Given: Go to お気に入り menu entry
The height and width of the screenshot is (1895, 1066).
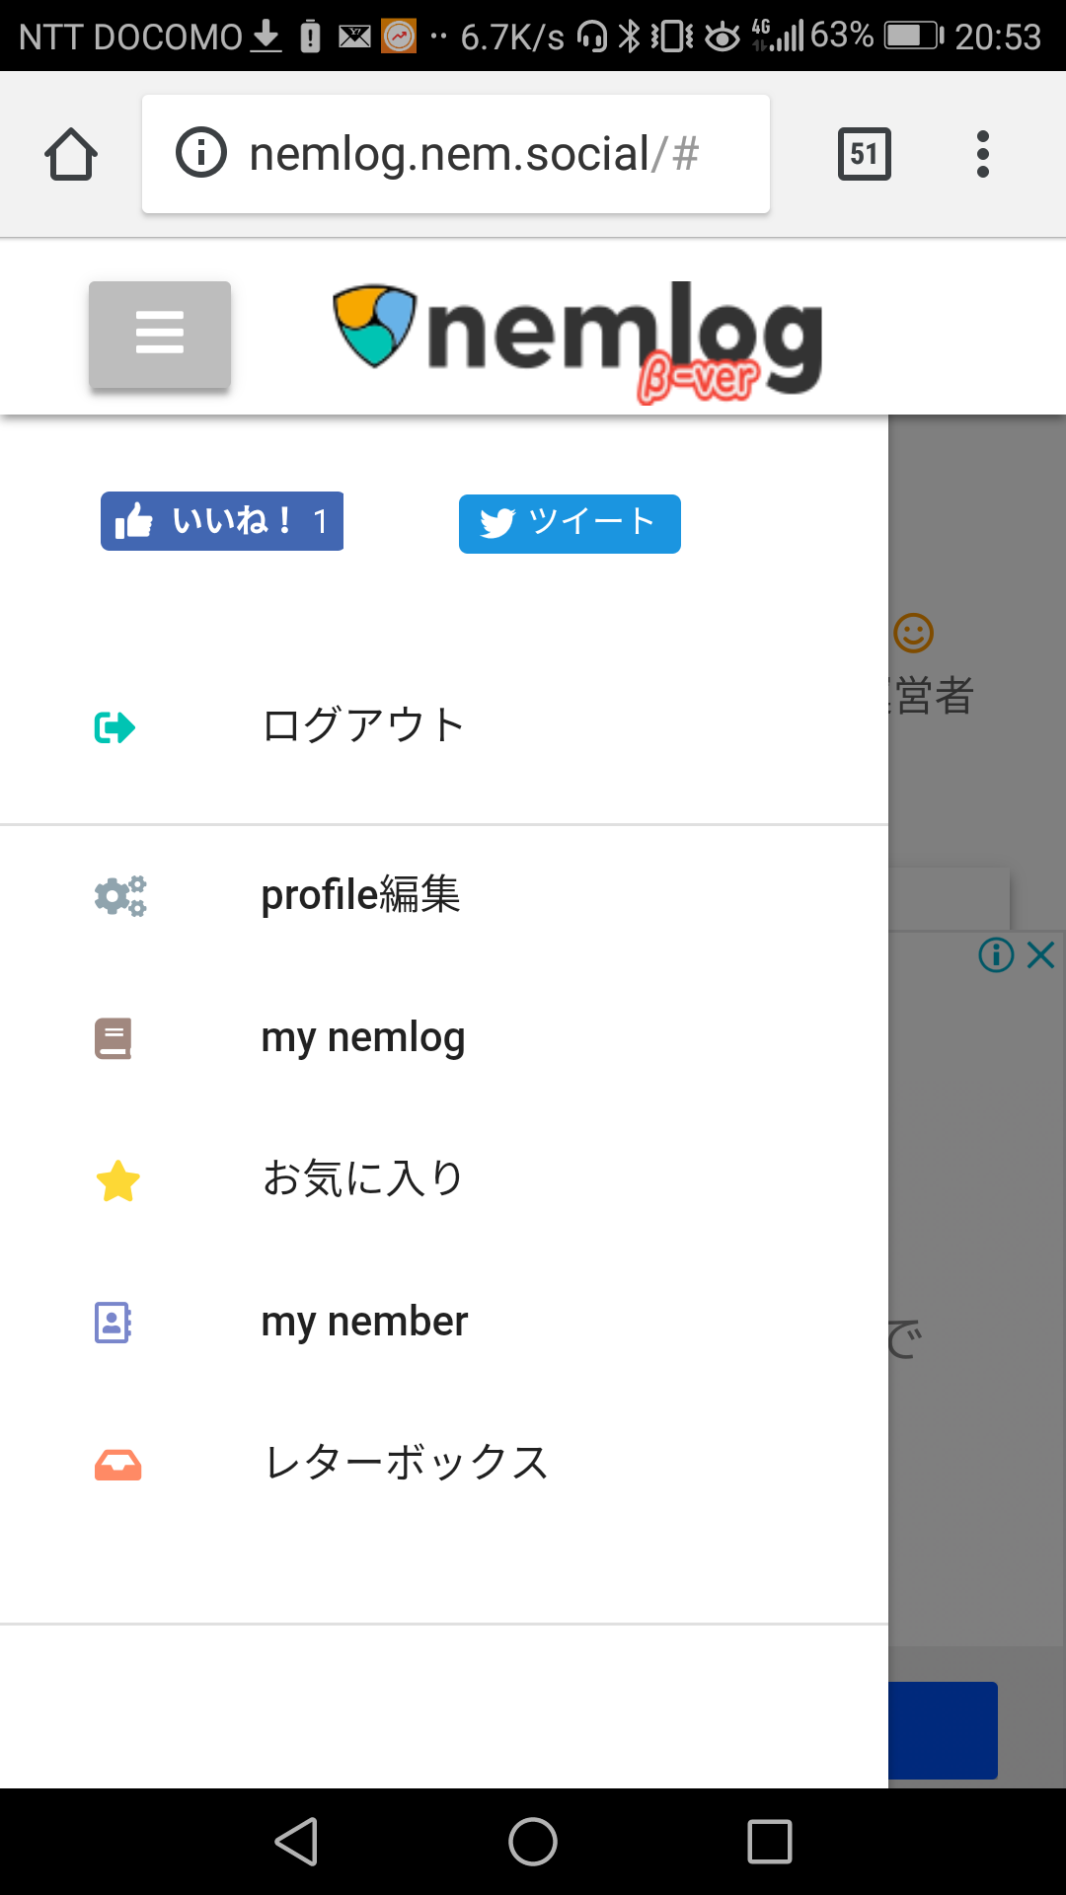Looking at the screenshot, I should pos(362,1179).
